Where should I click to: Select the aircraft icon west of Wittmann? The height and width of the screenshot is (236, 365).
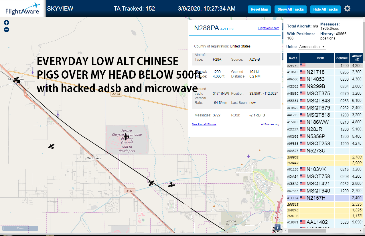[x=51, y=146]
